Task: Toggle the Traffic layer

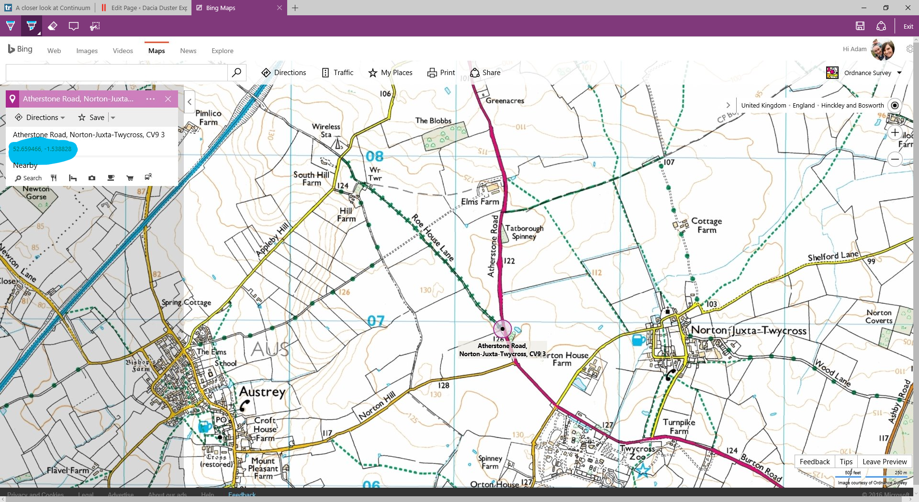Action: [x=337, y=73]
